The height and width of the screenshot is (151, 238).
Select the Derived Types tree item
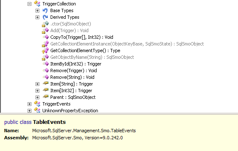tap(65, 17)
